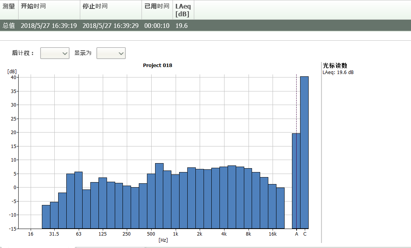Select the tall C-weighted total bar

tap(304, 152)
